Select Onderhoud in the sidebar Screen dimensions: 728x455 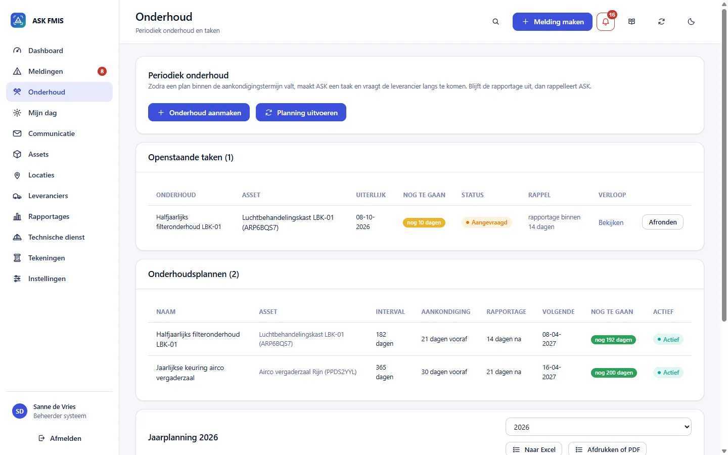(59, 92)
